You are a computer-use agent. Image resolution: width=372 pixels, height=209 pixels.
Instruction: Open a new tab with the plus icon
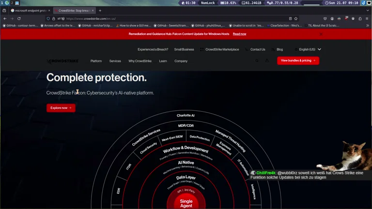100,10
